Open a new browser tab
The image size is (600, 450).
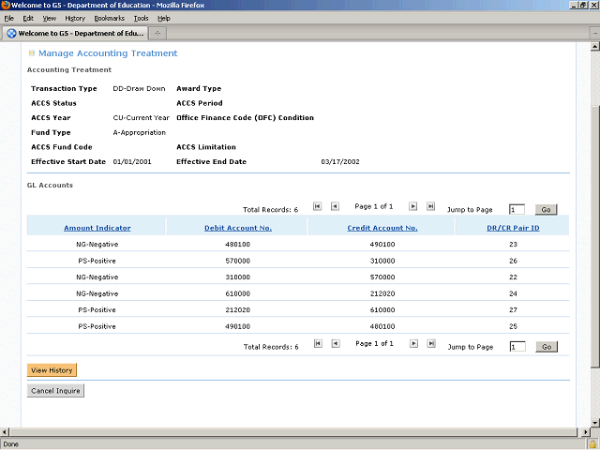(x=157, y=33)
